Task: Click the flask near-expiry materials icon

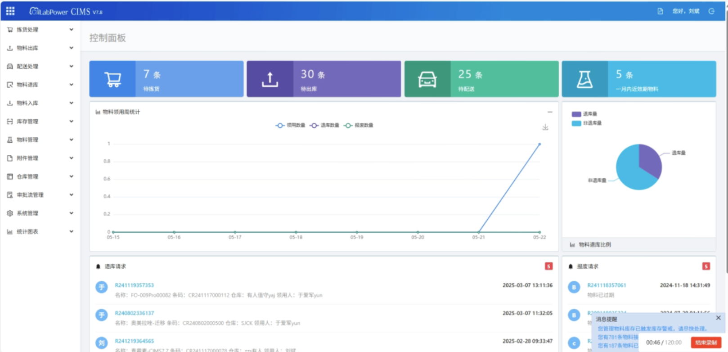Action: click(584, 79)
